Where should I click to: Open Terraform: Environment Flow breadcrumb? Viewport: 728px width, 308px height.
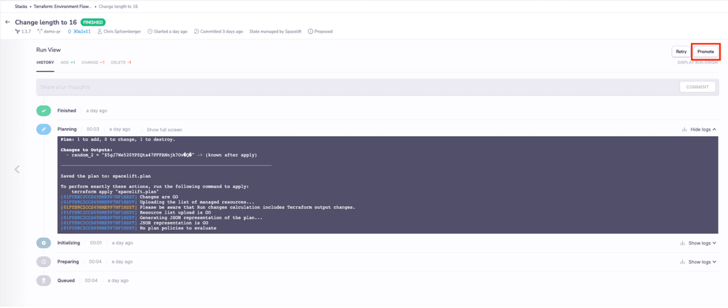(x=63, y=7)
